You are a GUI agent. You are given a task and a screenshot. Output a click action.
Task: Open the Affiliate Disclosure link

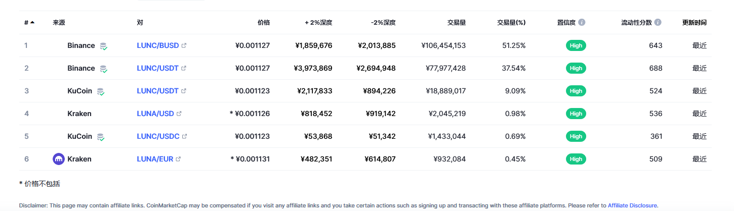632,205
